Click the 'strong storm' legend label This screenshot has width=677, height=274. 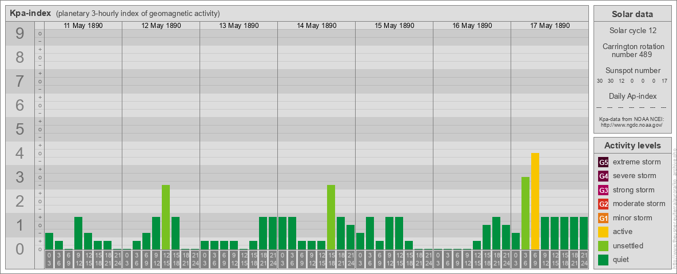(x=634, y=190)
